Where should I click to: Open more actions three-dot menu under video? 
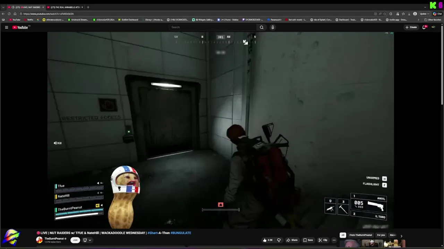tap(334, 240)
